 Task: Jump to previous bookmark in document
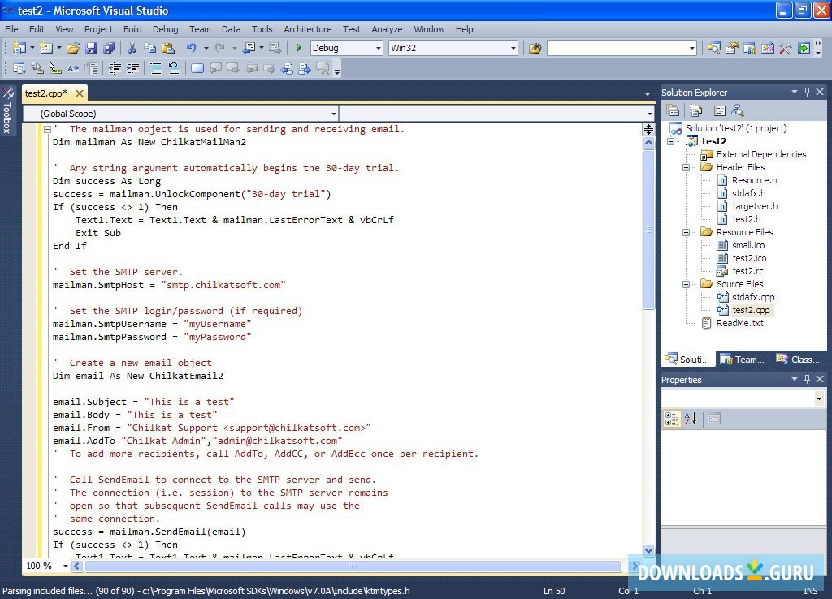[287, 68]
